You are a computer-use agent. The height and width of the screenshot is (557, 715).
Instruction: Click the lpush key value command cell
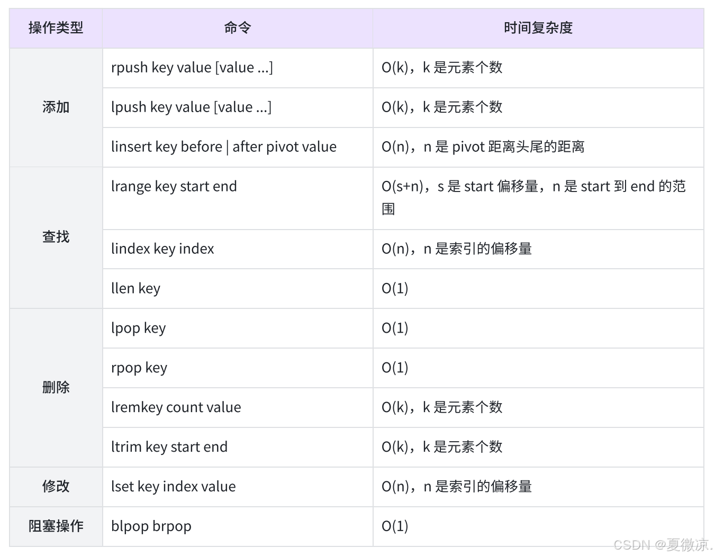pyautogui.click(x=192, y=107)
